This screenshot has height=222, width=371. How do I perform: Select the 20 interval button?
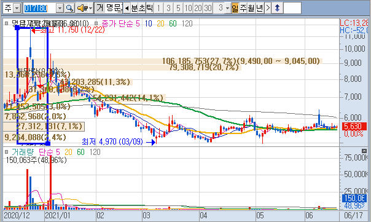click(198, 8)
